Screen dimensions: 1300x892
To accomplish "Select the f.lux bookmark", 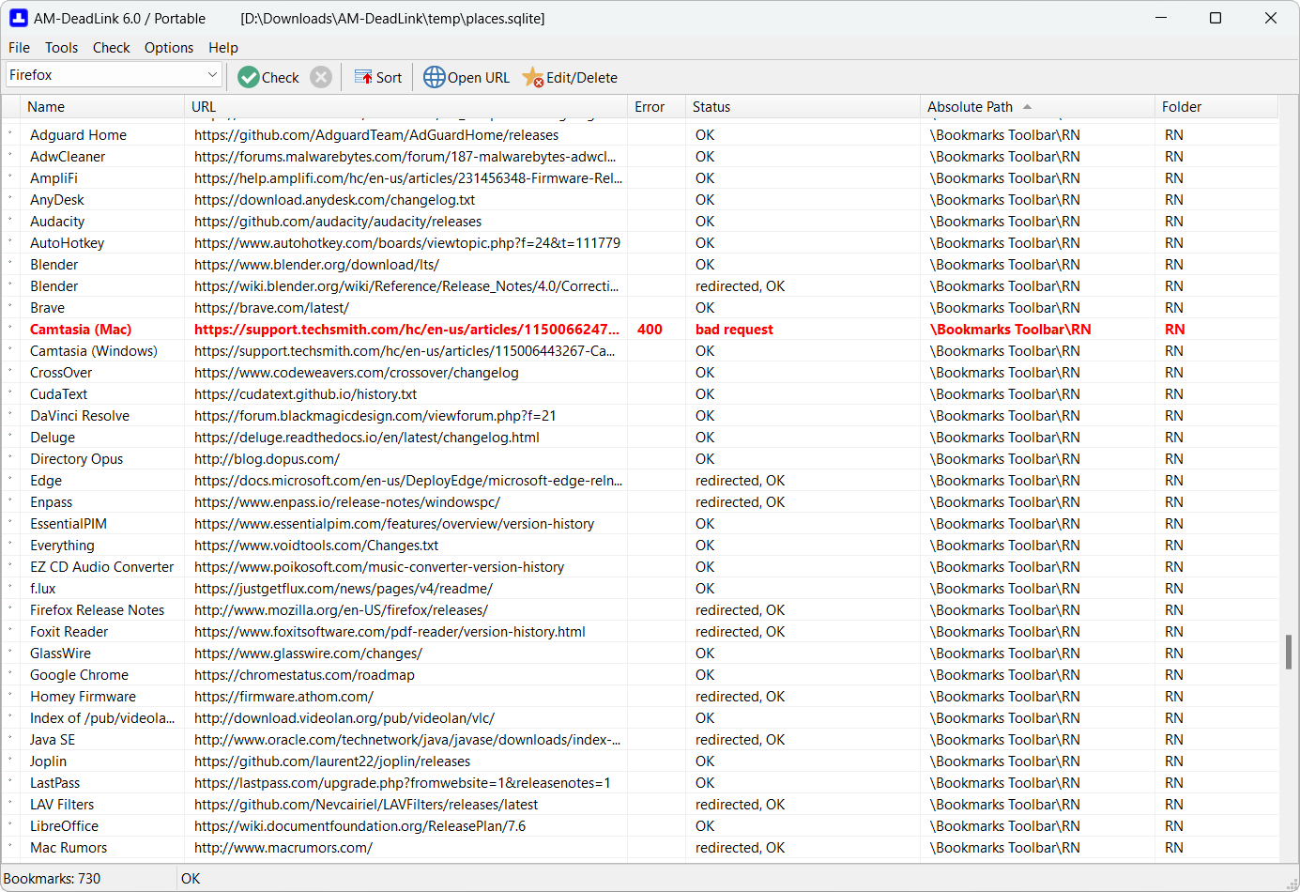I will 43,589.
